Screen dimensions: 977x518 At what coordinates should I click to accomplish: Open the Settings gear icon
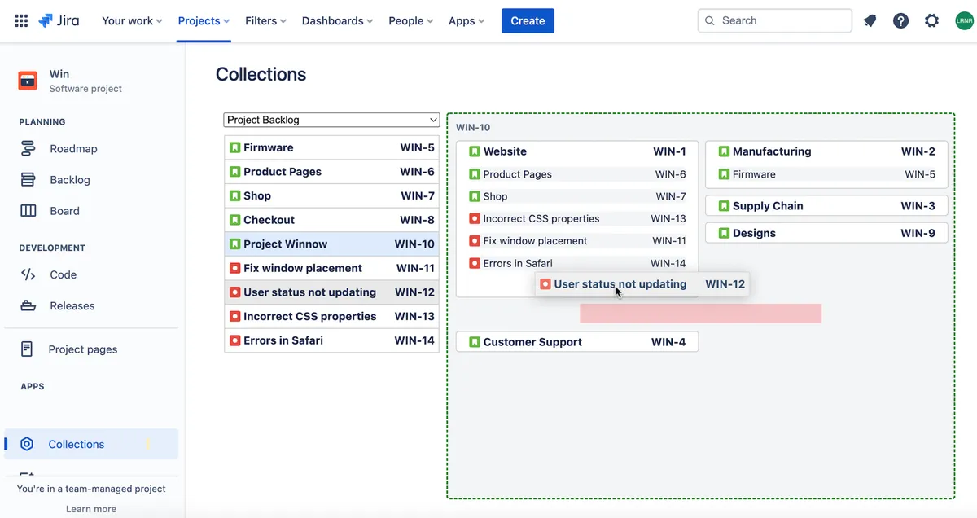[x=931, y=20]
